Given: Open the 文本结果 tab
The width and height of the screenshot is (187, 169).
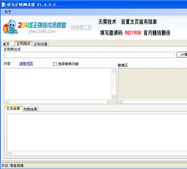Looking at the screenshot, I should [13, 109].
